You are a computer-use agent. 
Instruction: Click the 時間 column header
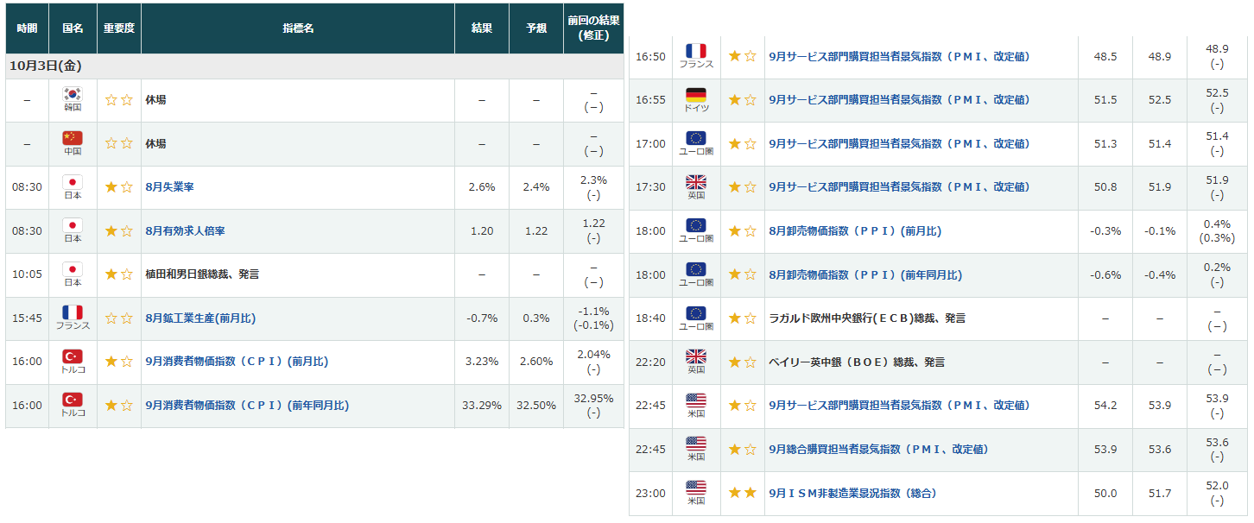click(x=27, y=28)
